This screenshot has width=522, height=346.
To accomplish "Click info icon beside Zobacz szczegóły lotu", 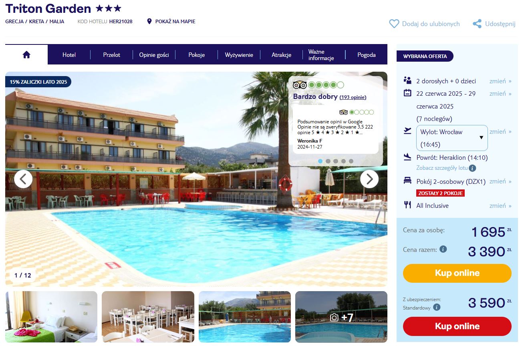I will coord(472,168).
